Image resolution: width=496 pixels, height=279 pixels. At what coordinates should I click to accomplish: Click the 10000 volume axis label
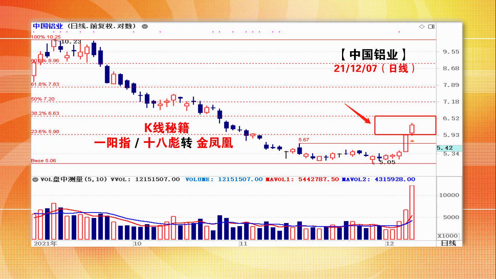(449, 195)
